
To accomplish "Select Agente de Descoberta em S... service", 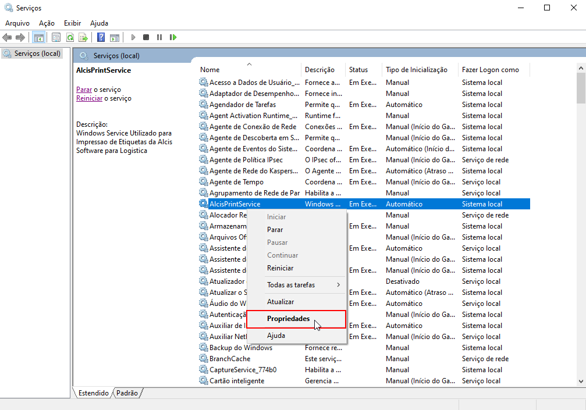I will coord(254,138).
